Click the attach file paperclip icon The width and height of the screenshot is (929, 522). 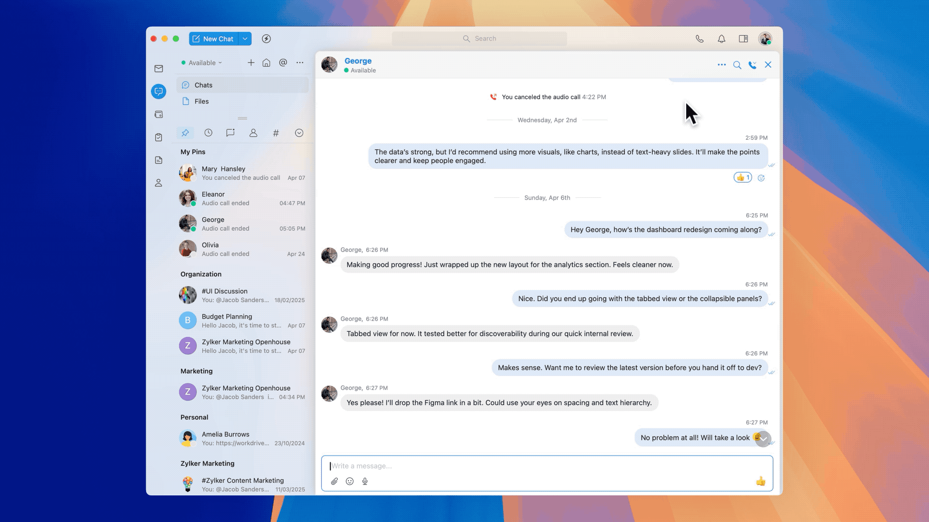click(x=334, y=481)
